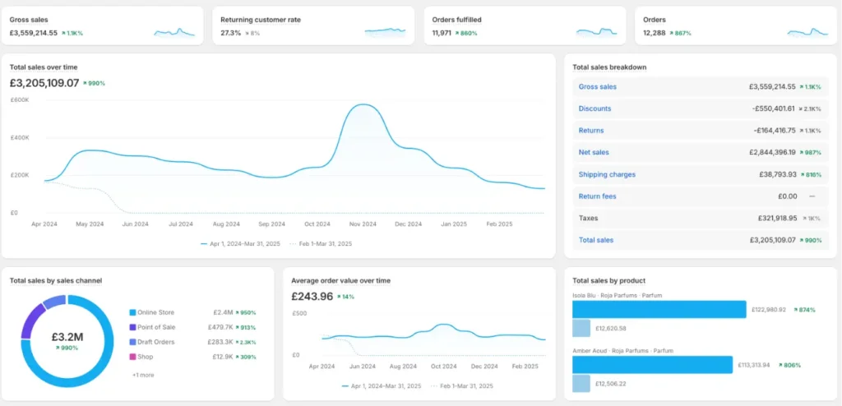Screen dimensions: 842x406
Task: Click the Returning customer rate sparkline
Action: tap(385, 33)
